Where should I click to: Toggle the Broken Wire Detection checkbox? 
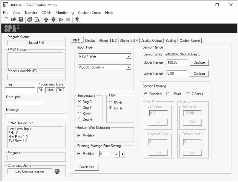pos(79,136)
